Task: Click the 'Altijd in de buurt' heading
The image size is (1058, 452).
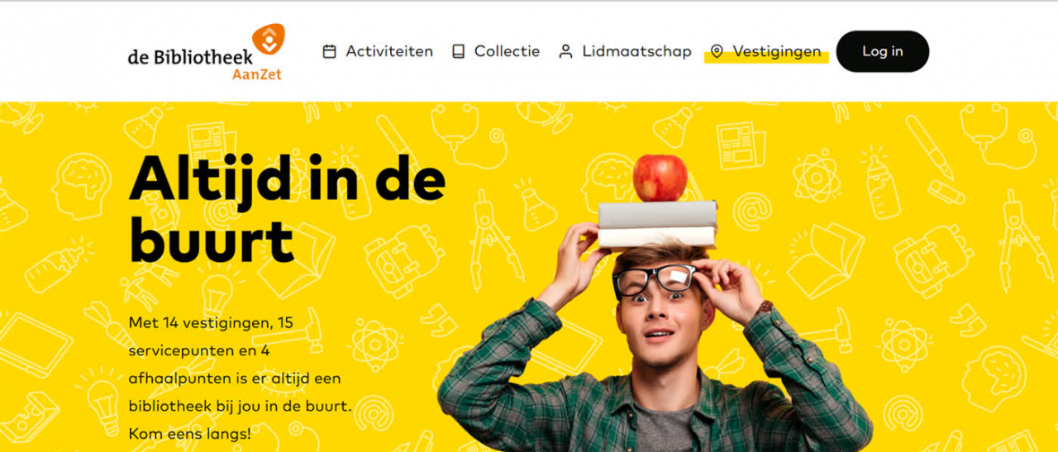Action: (287, 209)
